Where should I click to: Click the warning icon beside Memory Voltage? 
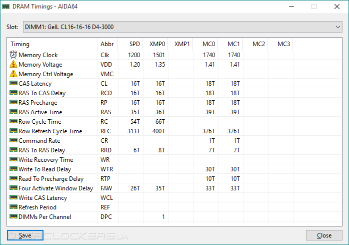(13, 64)
